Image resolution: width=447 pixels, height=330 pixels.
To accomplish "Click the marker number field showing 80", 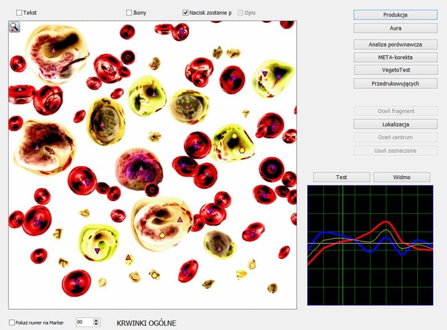I will pos(84,323).
